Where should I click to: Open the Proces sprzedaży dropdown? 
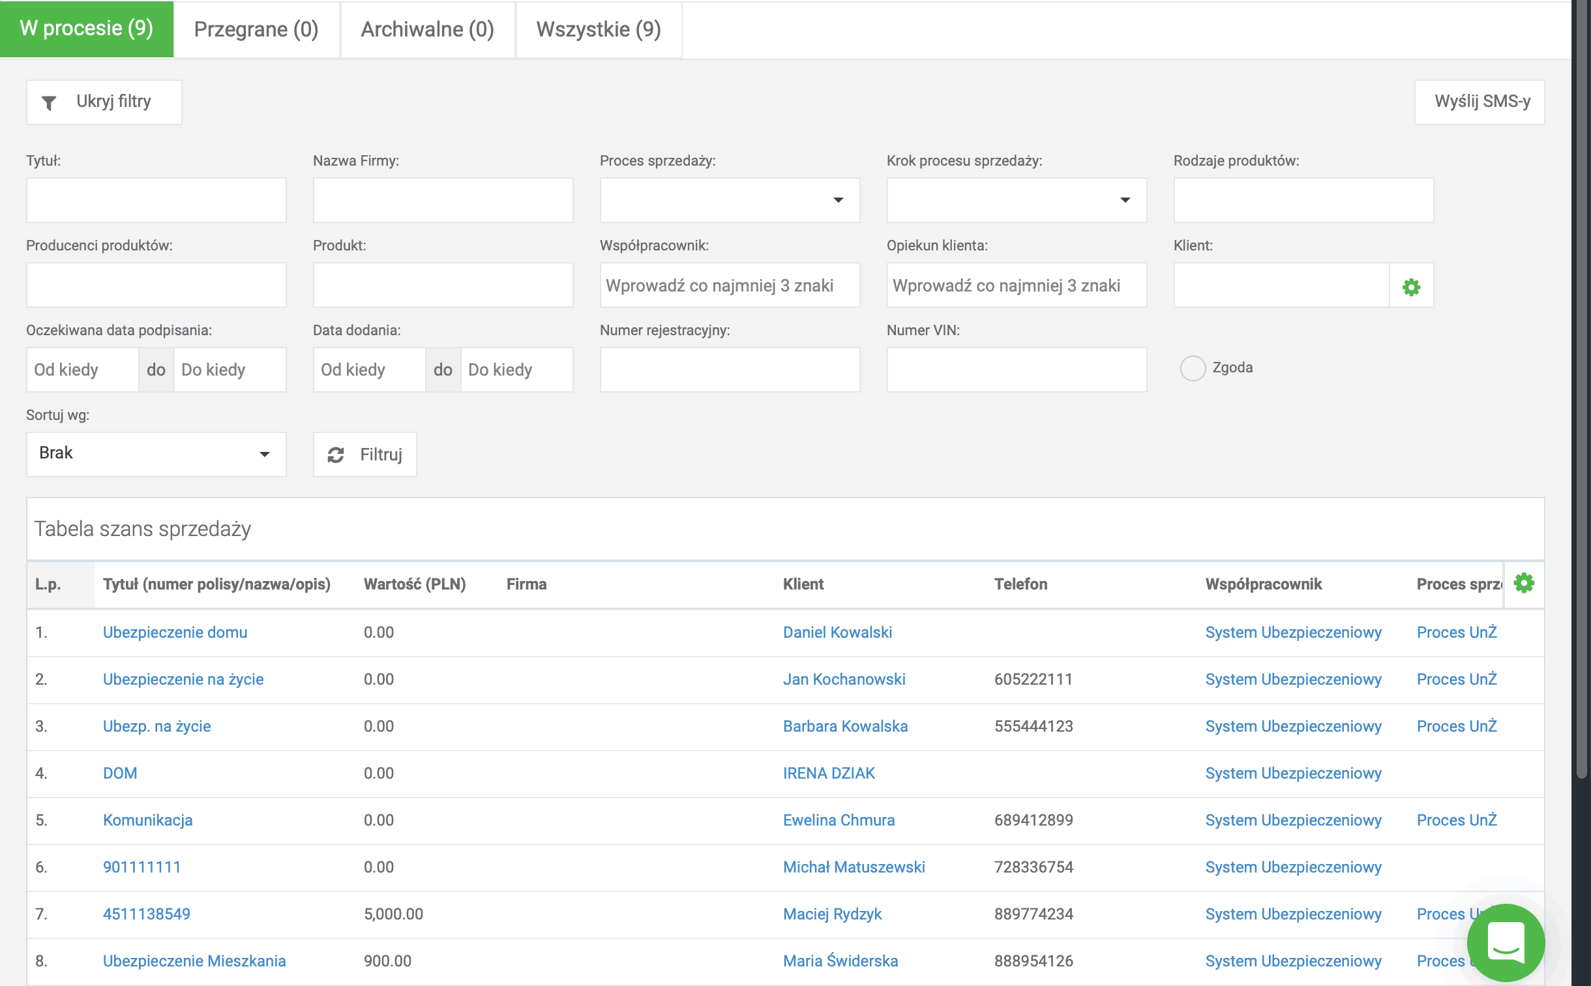[x=730, y=200]
